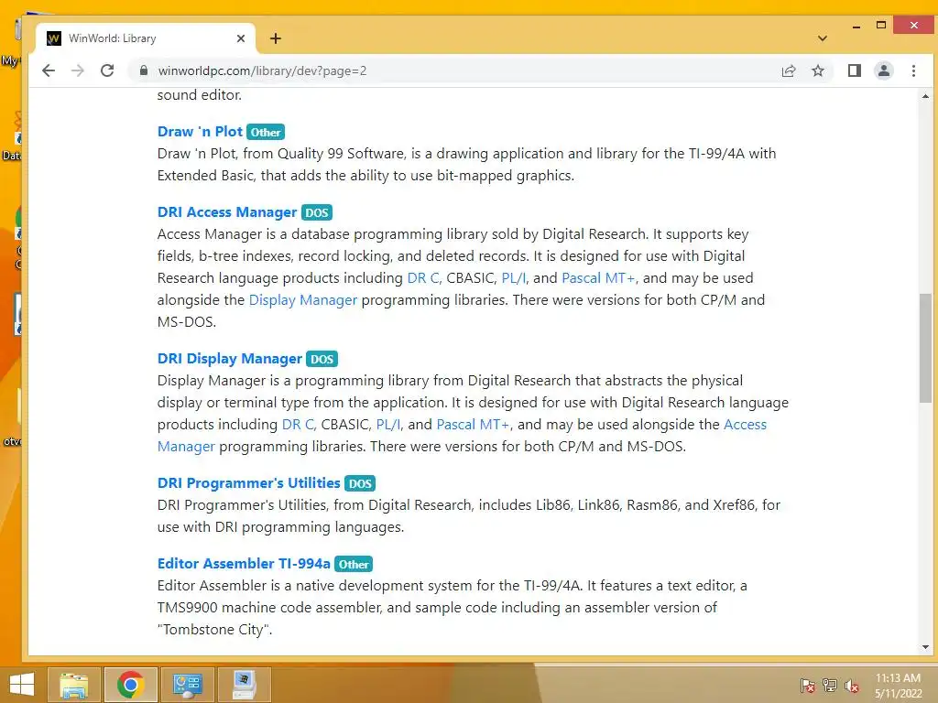The height and width of the screenshot is (703, 938).
Task: Click the Other tag beside Draw 'n Plot
Action: pos(266,132)
